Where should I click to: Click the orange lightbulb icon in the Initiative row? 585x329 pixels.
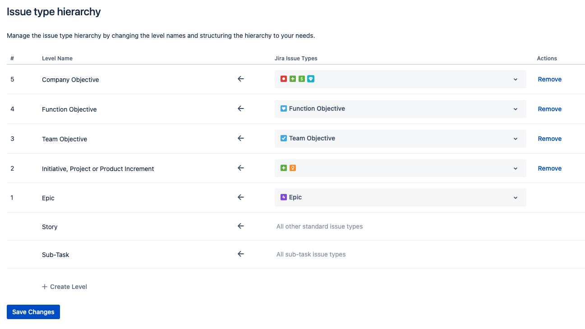tap(293, 167)
